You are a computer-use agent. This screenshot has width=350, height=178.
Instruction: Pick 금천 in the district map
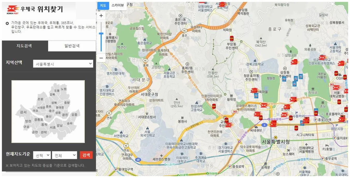(x=35, y=132)
